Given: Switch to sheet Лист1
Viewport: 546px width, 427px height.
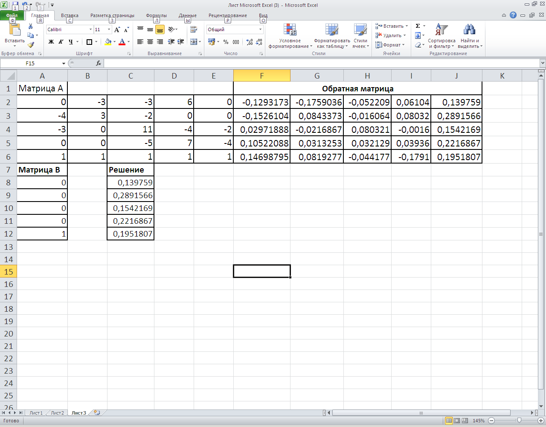Looking at the screenshot, I should tap(36, 413).
